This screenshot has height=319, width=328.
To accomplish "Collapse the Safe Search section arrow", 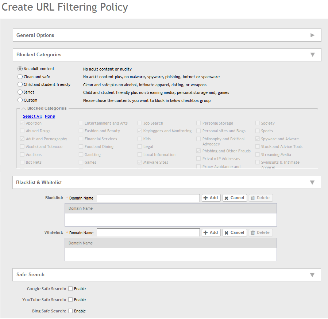I will [x=312, y=275].
